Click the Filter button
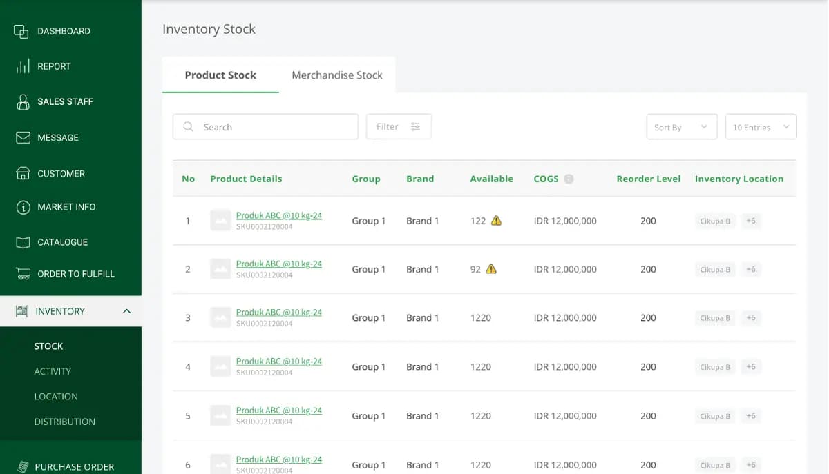Viewport: 829px width, 474px height. pos(399,127)
